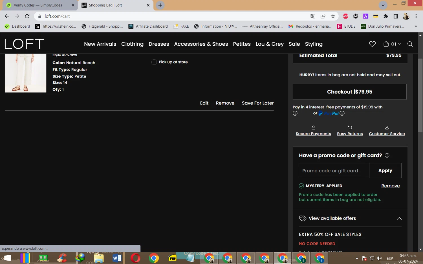
Task: Open the Recibidos Gmail bookmark
Action: [x=310, y=26]
